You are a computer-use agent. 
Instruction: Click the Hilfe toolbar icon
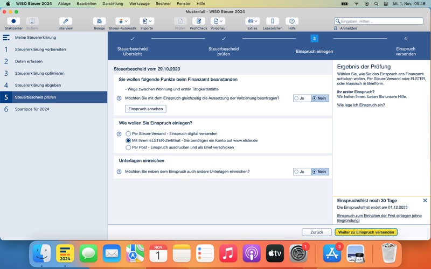(292, 21)
